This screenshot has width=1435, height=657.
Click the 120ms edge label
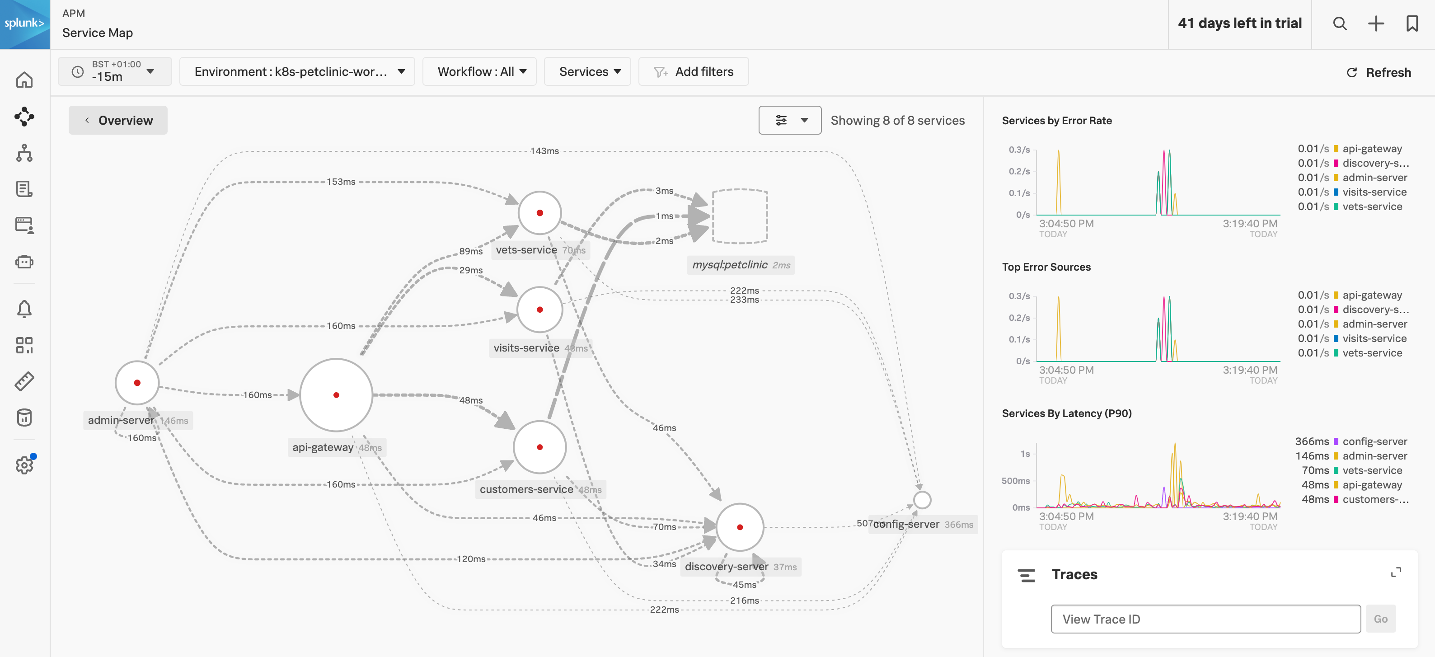(471, 559)
